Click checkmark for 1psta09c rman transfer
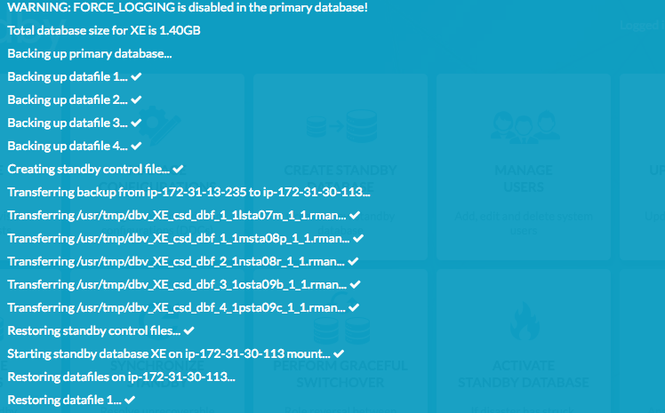 (354, 307)
